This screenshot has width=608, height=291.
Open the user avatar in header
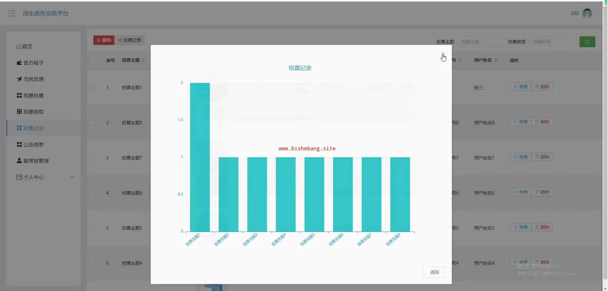tap(587, 13)
